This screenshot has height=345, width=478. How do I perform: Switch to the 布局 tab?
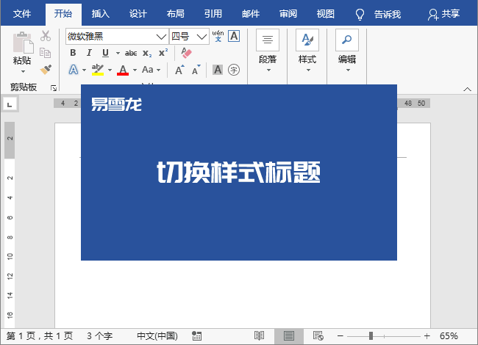pyautogui.click(x=176, y=14)
